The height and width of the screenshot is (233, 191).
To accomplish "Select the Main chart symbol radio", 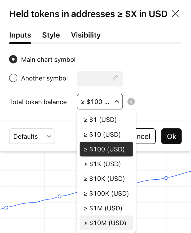I will coord(13,60).
